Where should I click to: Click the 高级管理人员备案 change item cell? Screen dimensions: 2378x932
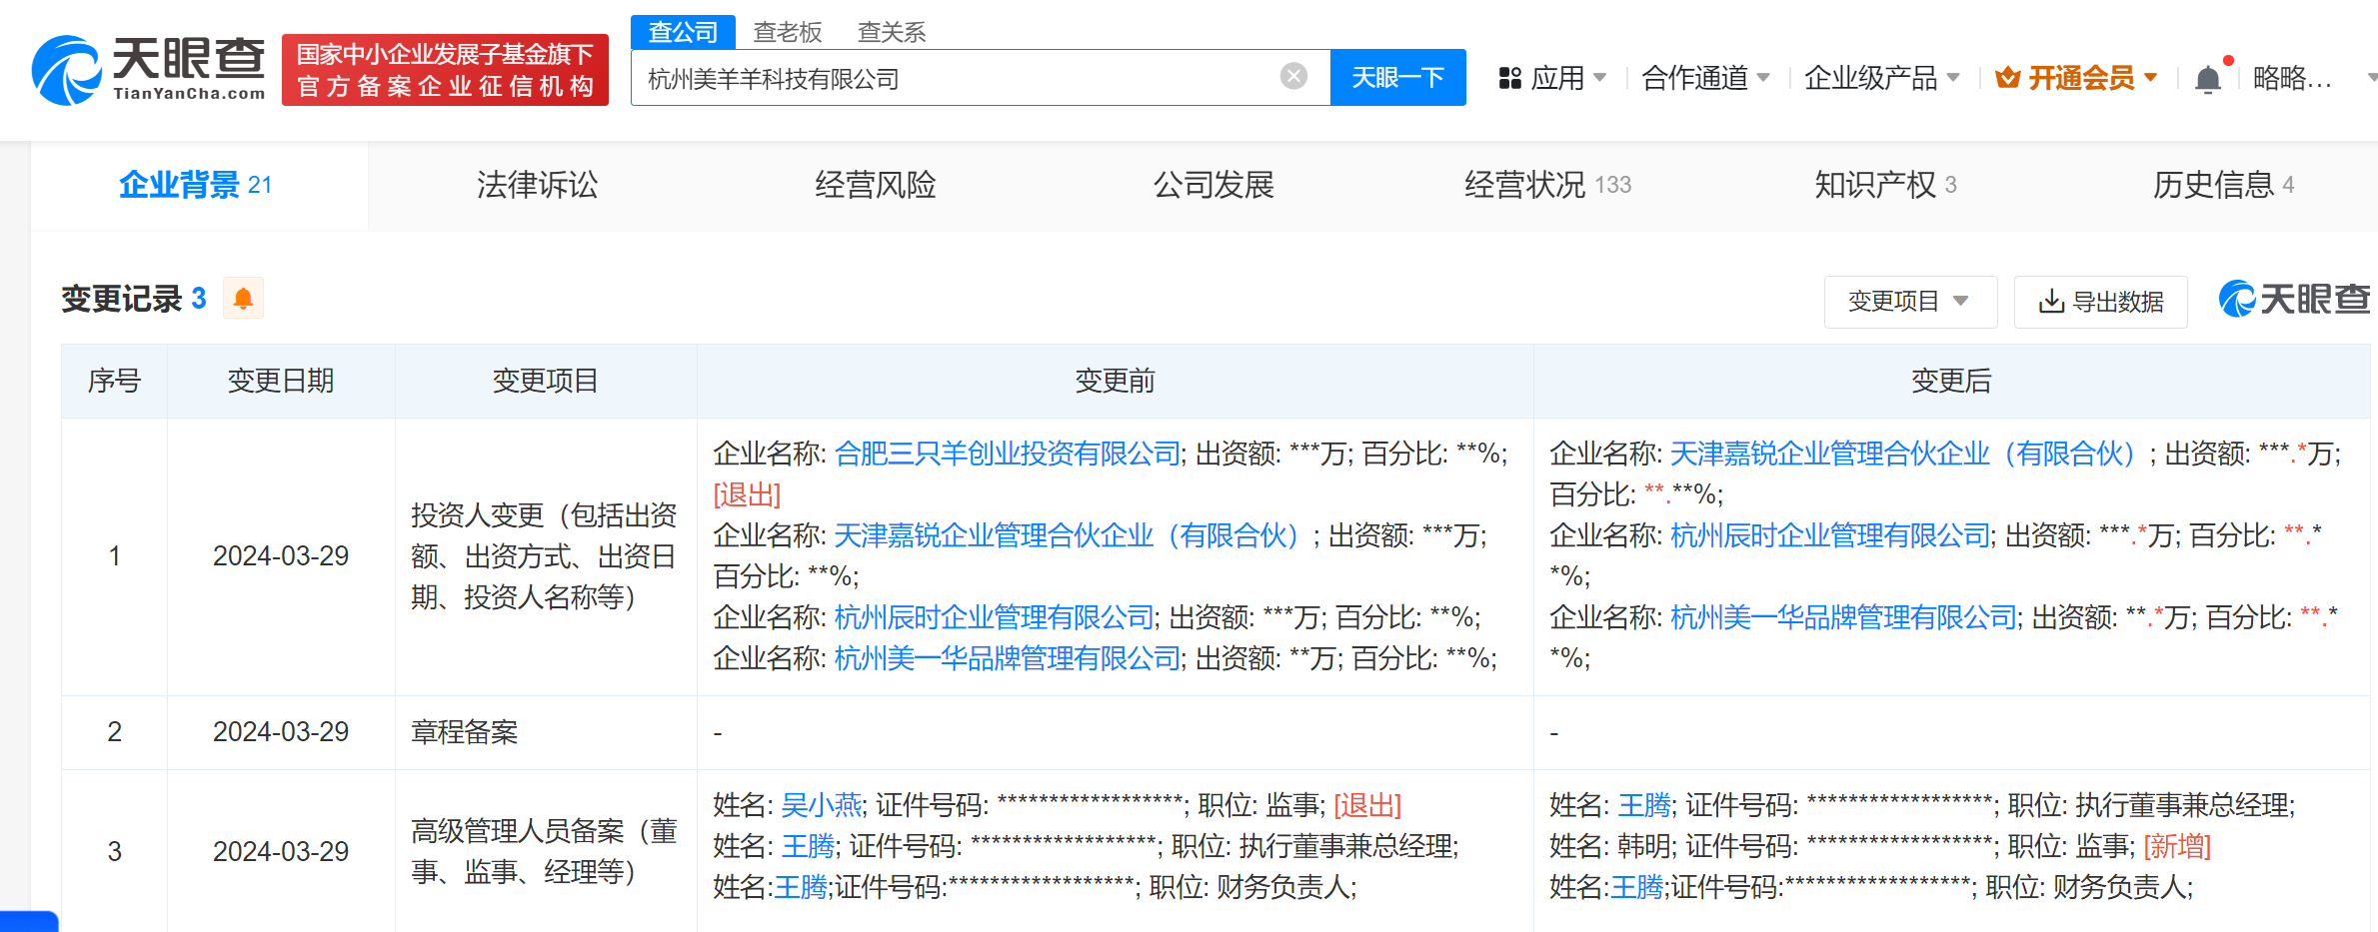point(544,851)
